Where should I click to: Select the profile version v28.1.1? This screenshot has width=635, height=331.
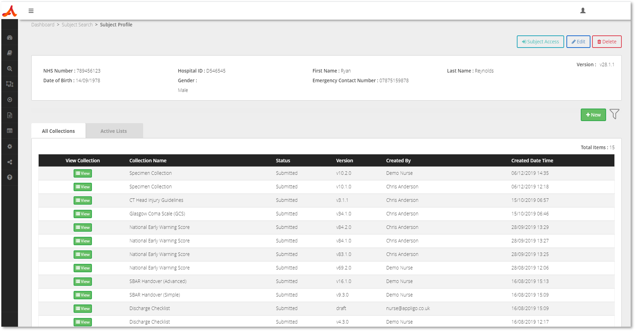click(607, 65)
